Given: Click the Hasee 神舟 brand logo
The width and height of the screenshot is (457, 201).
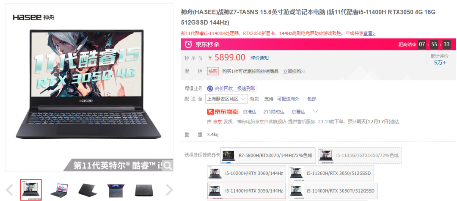Looking at the screenshot, I should pos(33,18).
